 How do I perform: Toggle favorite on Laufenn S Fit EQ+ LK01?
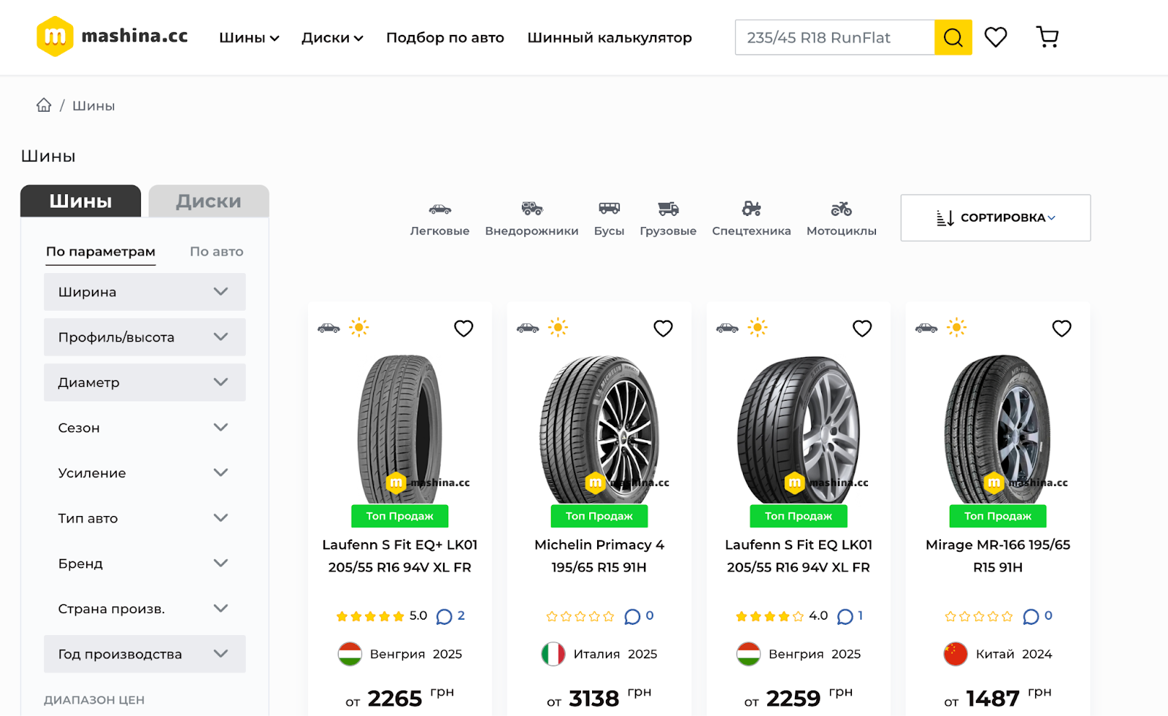point(464,328)
